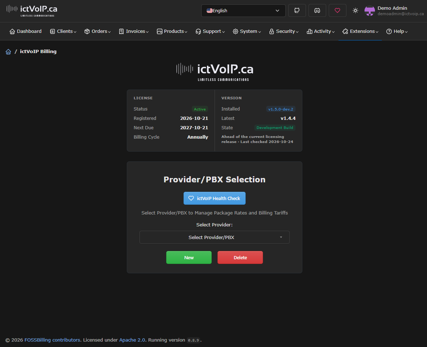Expand the Clients menu chevron

(x=75, y=32)
